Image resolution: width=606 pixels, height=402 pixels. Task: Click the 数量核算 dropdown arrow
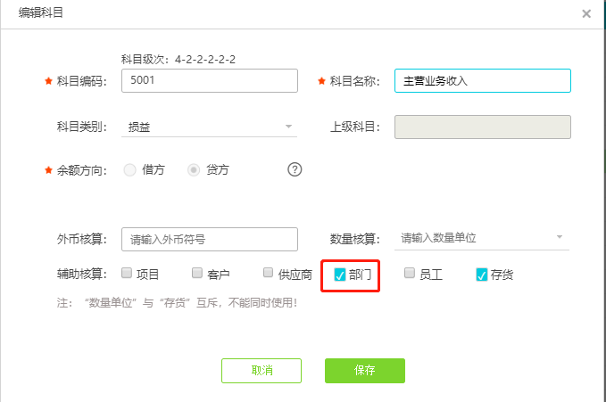click(x=560, y=238)
